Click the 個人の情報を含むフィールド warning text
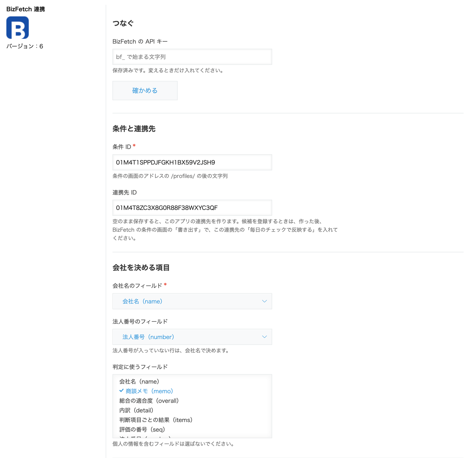 (174, 444)
